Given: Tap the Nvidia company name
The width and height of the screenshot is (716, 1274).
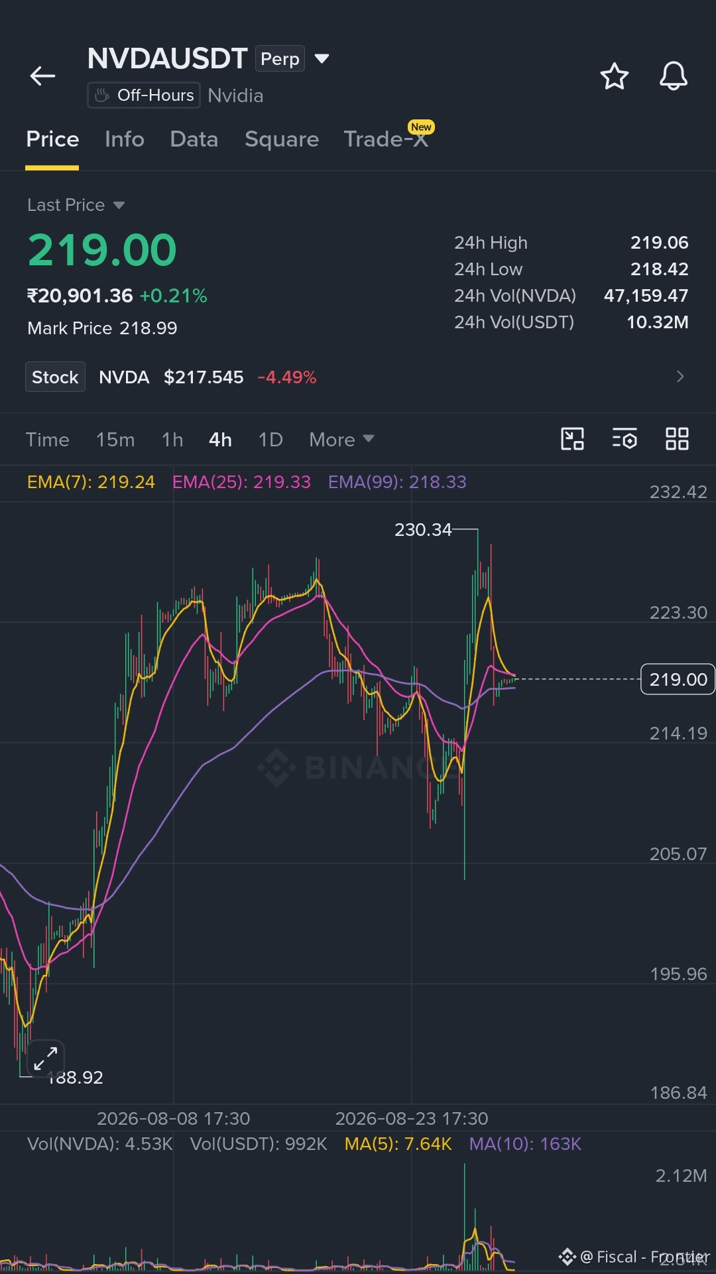Looking at the screenshot, I should [235, 96].
